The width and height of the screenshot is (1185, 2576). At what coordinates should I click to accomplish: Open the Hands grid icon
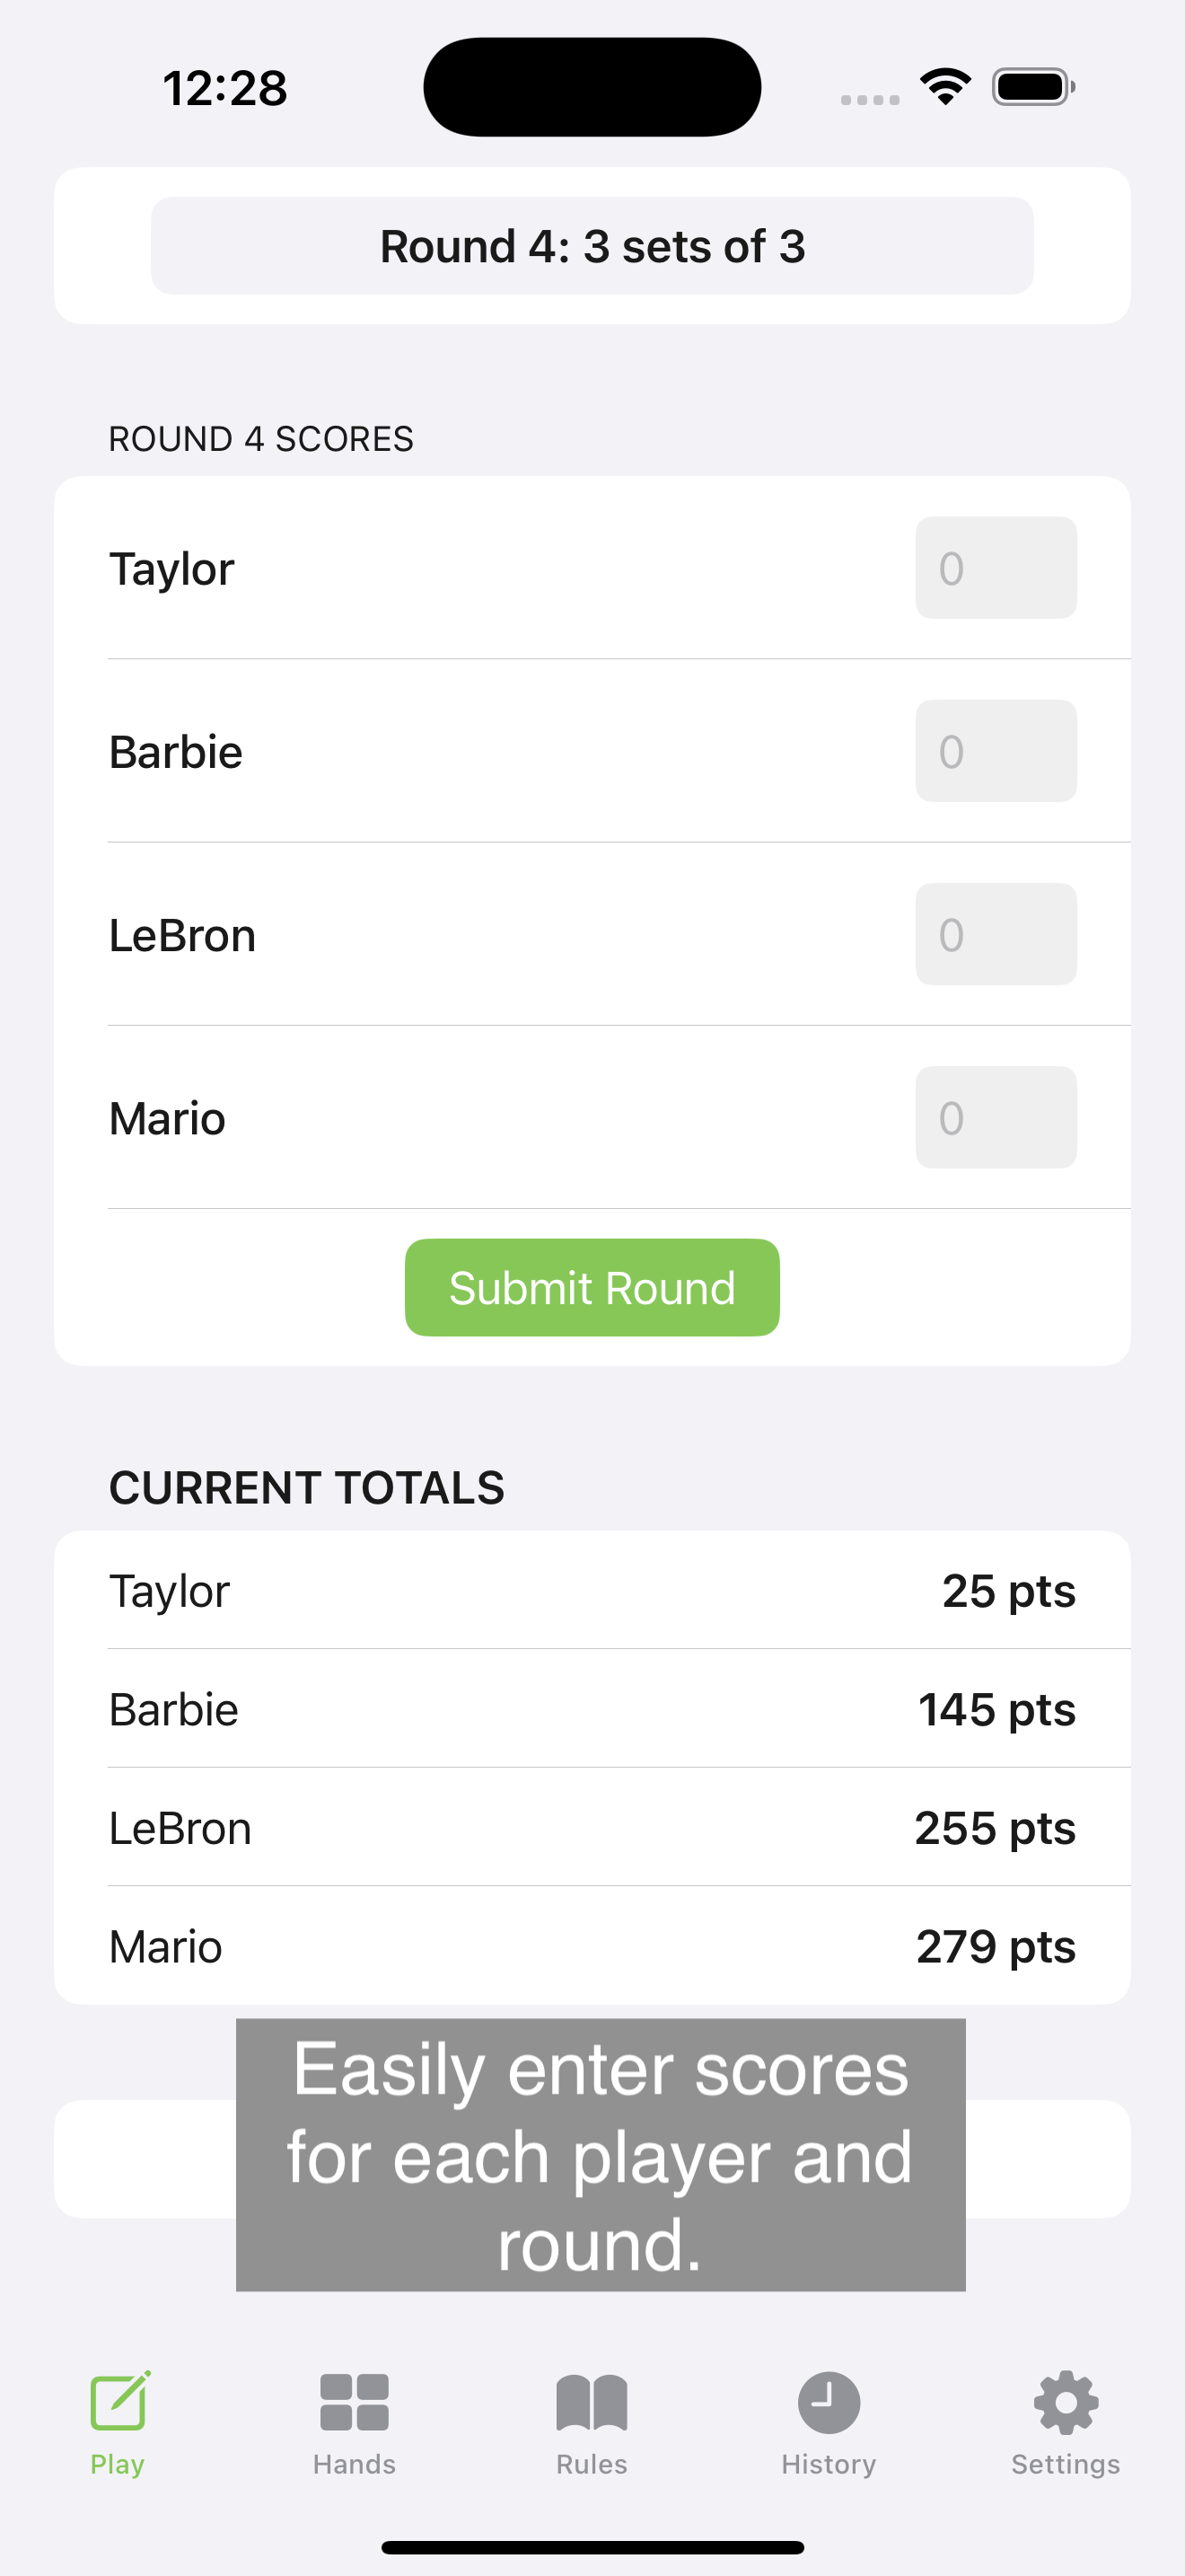(x=355, y=2402)
